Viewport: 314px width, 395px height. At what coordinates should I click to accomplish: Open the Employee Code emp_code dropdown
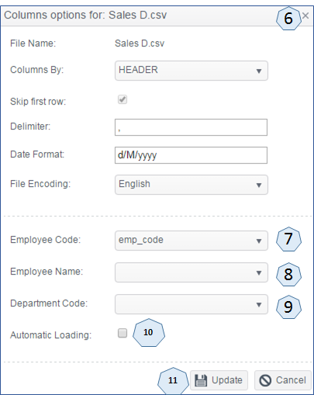192,241
